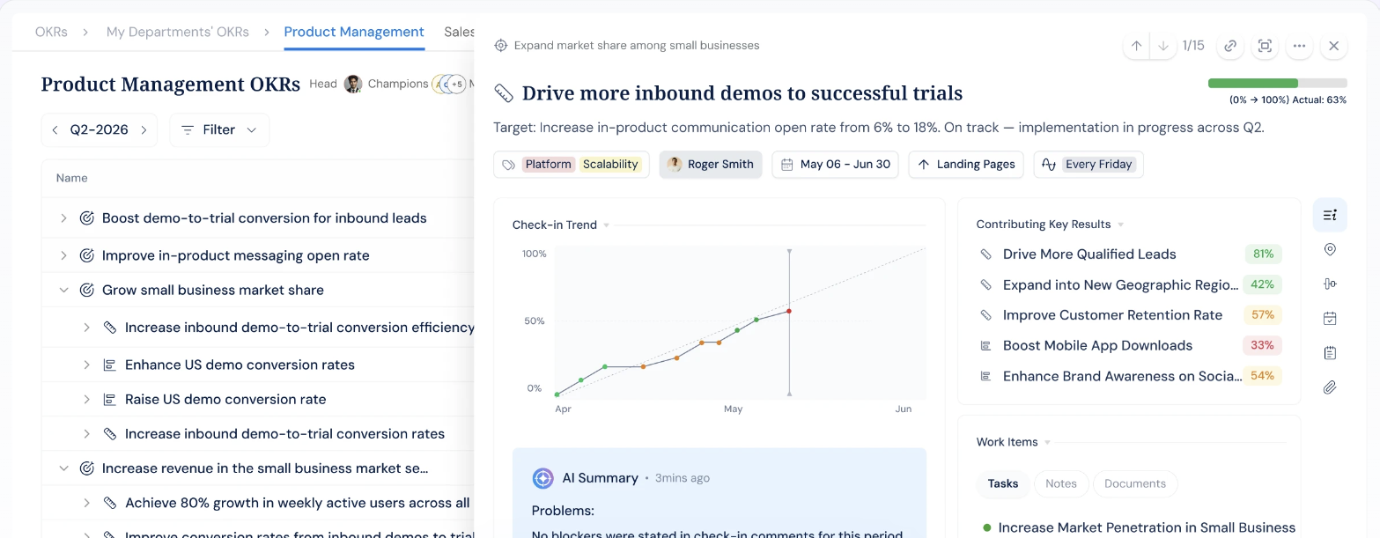Screen dimensions: 1380x538
Task: Expand Achieve 80% growth in weekly active users
Action: (86, 503)
